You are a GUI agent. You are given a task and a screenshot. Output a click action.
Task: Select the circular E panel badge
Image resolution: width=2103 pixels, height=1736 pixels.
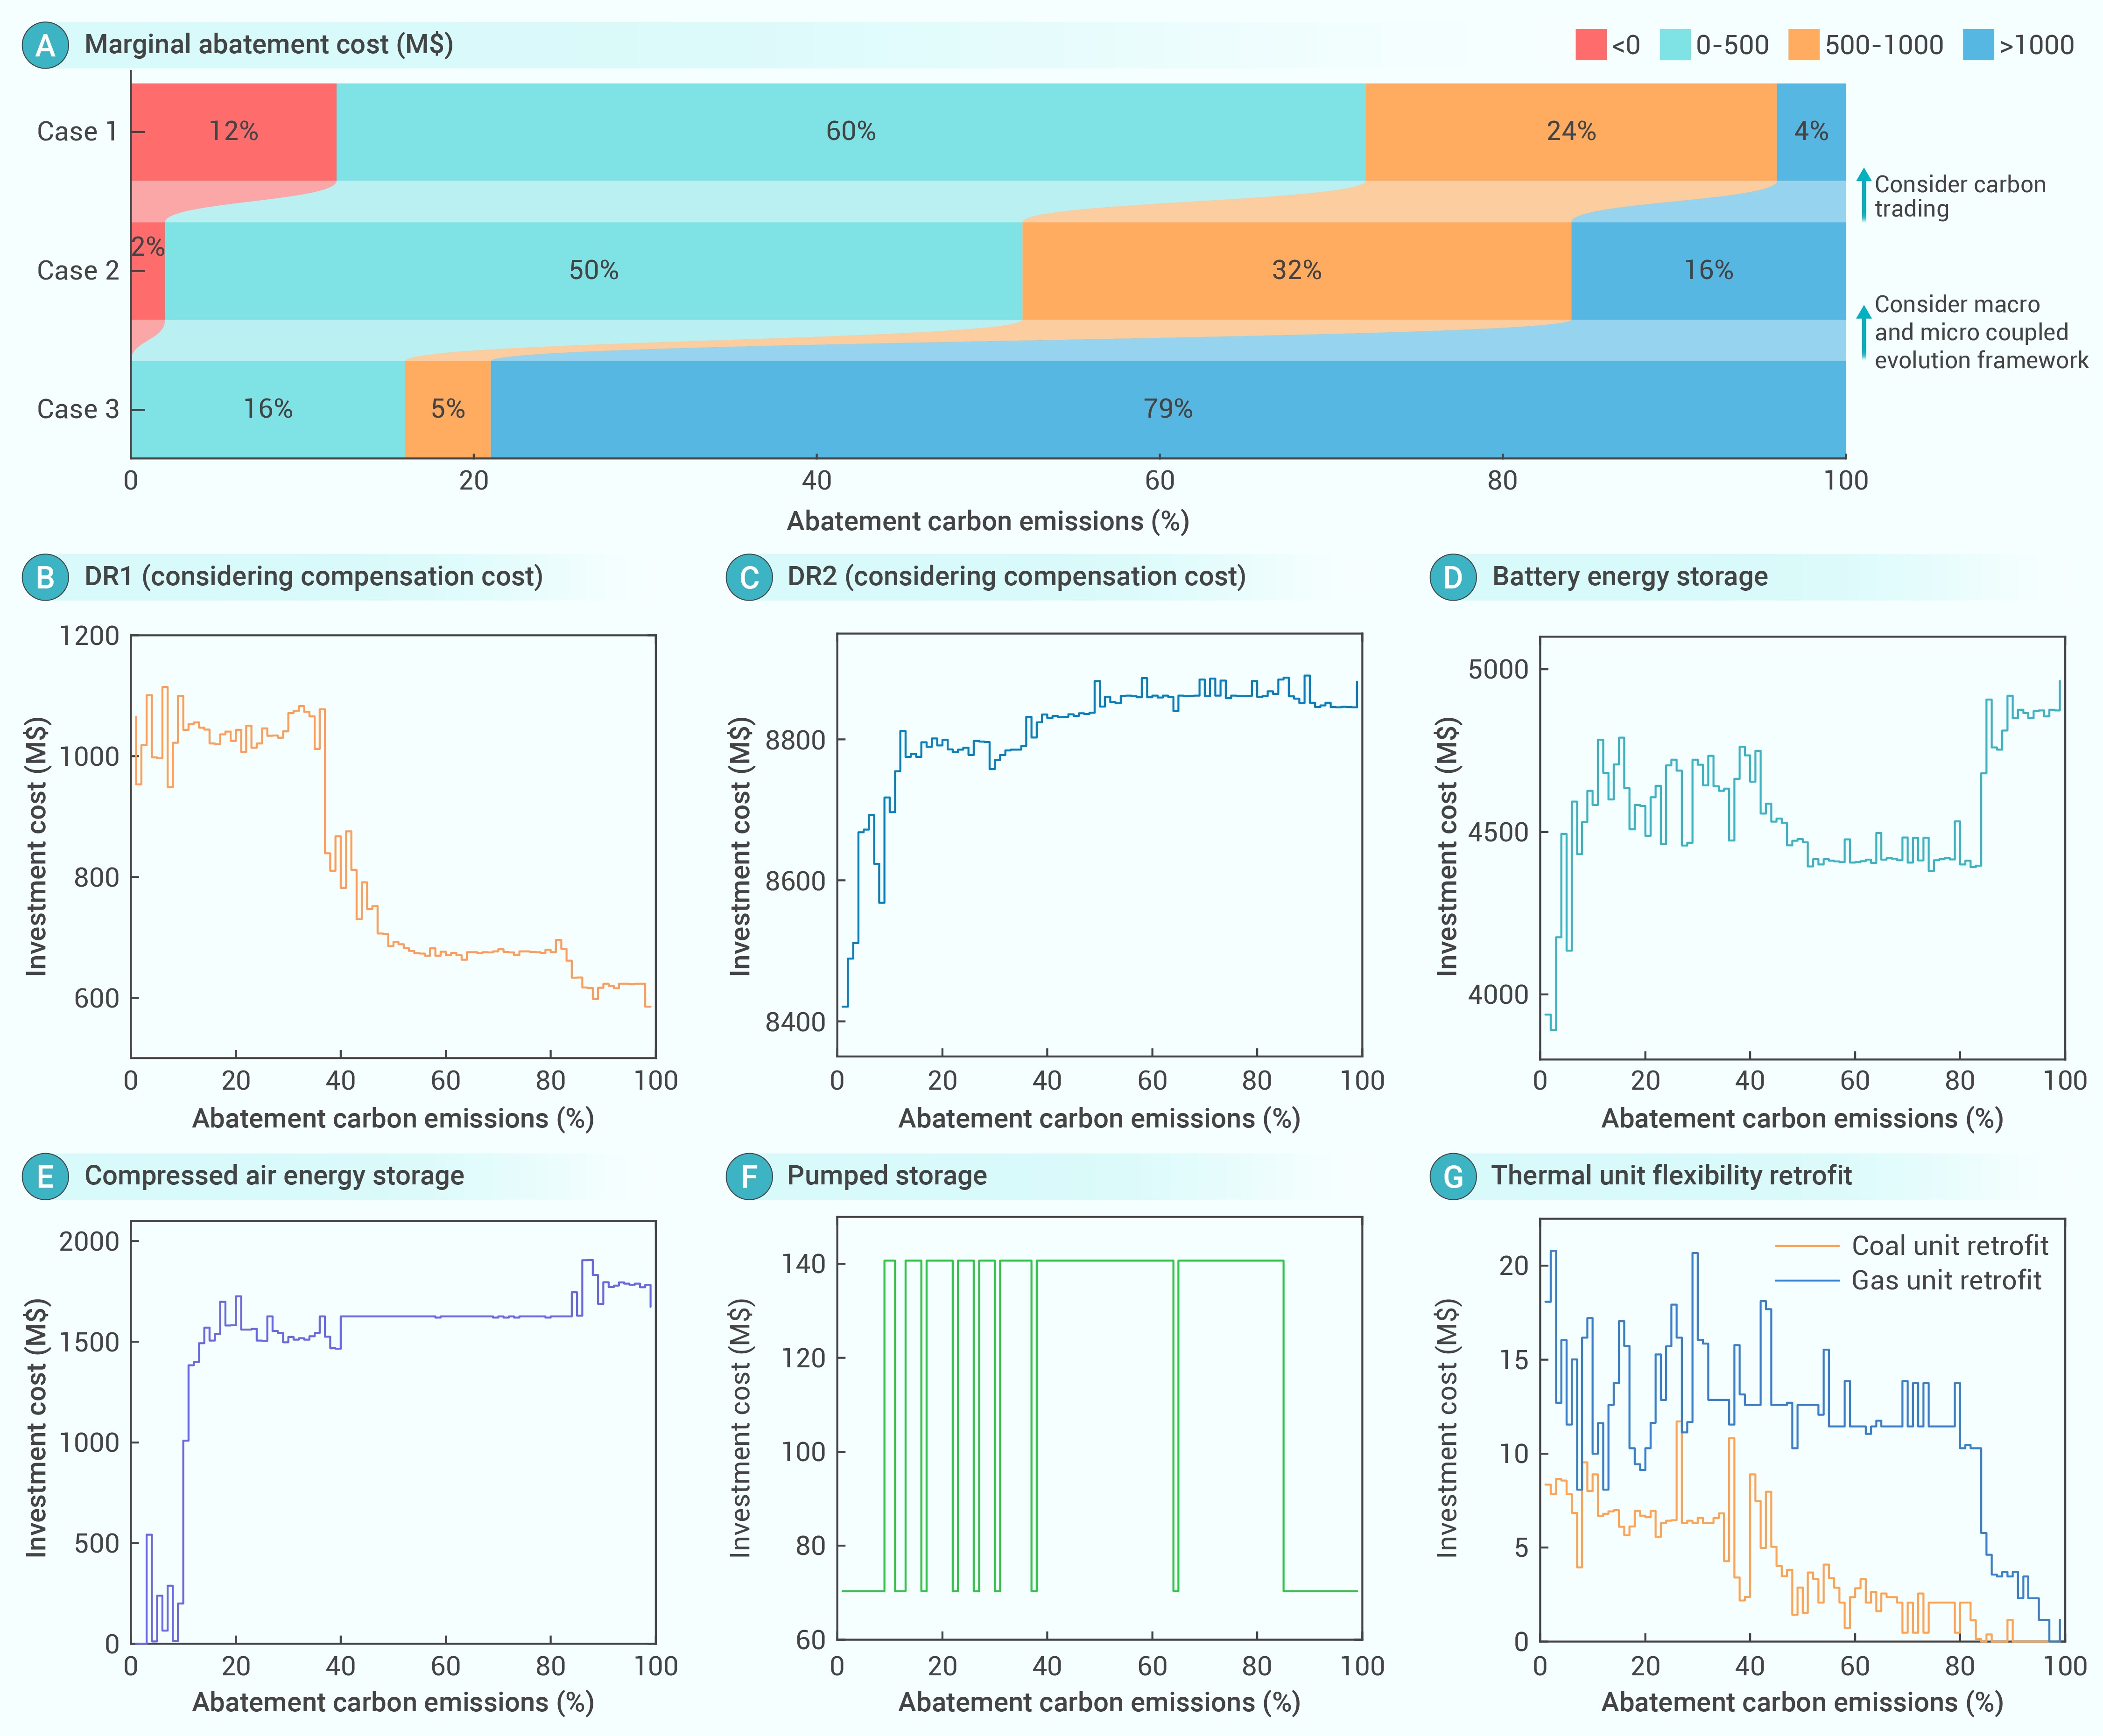click(45, 1176)
